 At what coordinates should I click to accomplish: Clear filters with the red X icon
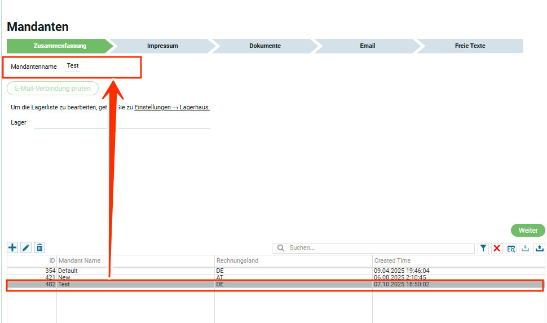(497, 249)
